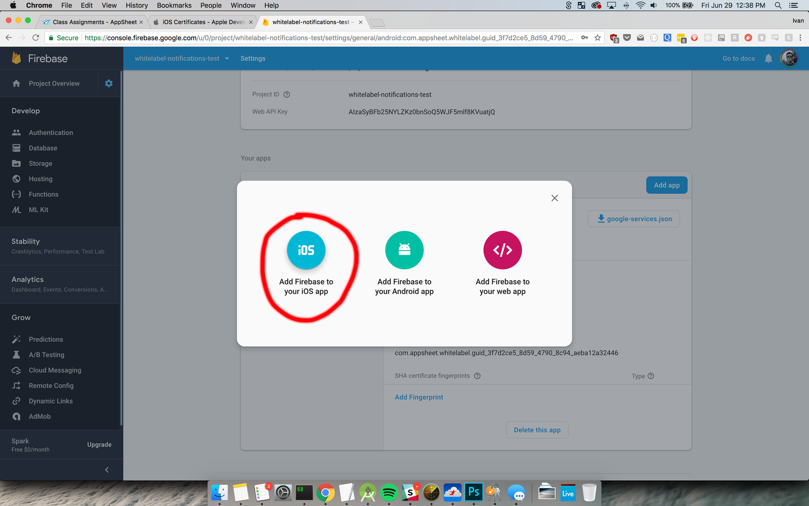The height and width of the screenshot is (506, 809).
Task: Open Finder from the dock
Action: [219, 492]
